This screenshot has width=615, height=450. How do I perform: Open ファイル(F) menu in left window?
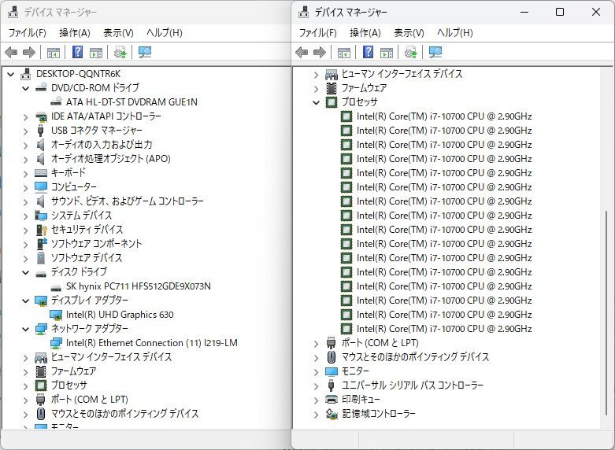[x=27, y=33]
